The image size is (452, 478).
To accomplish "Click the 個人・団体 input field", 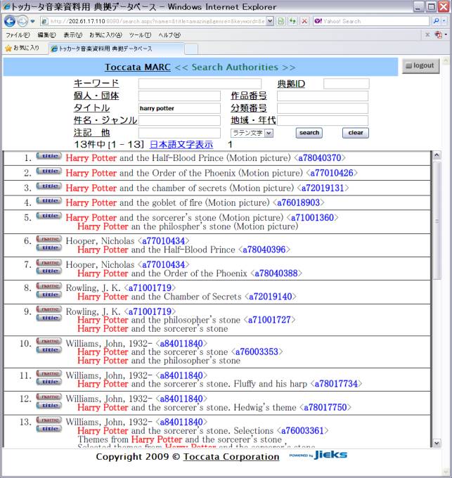I will tap(179, 96).
